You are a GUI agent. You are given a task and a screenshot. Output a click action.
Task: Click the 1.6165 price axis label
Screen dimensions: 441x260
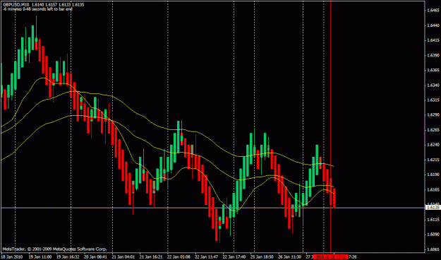[433, 189]
